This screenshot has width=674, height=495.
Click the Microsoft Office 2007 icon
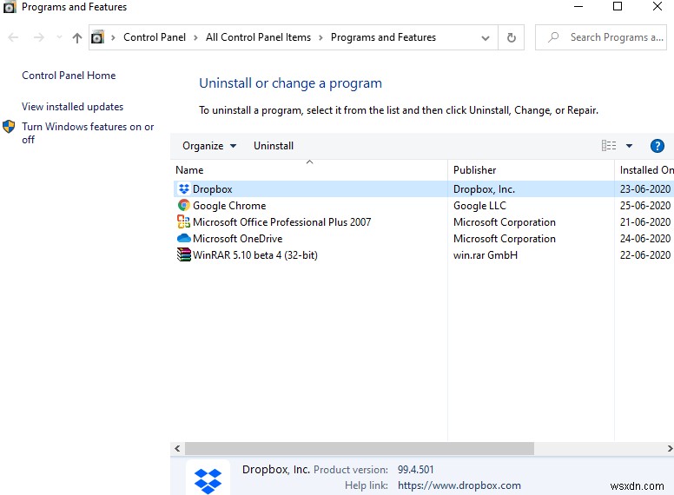[184, 221]
